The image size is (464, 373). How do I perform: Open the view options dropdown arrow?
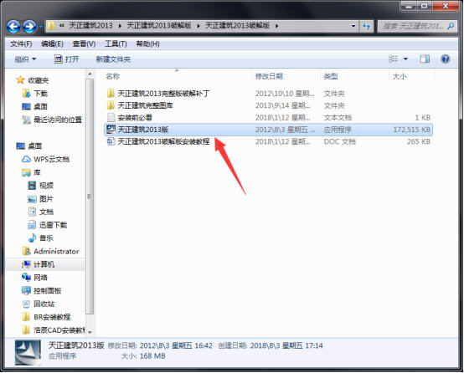point(405,59)
